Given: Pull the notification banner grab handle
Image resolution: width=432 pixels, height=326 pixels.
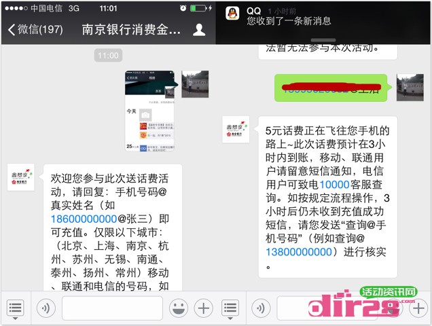Looking at the screenshot, I should [x=323, y=40].
